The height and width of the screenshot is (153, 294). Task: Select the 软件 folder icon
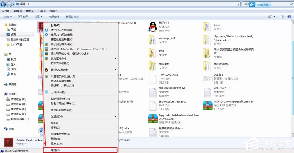point(152,53)
